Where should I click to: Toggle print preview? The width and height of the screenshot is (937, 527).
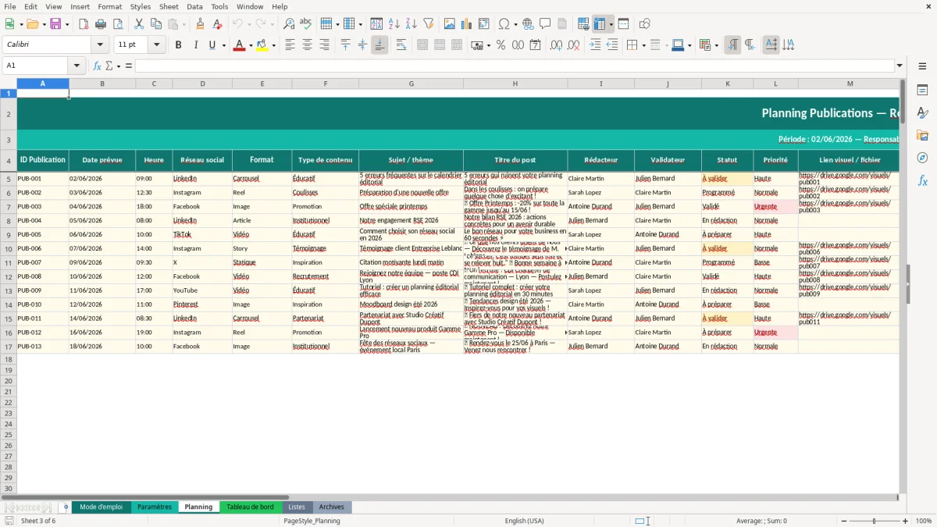118,24
